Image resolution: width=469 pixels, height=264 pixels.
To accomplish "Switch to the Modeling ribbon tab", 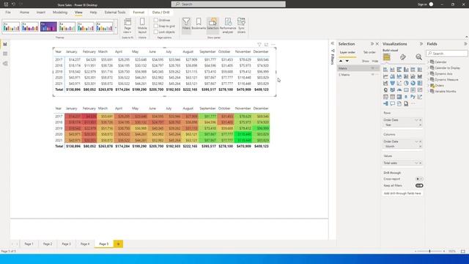I will 60,12.
